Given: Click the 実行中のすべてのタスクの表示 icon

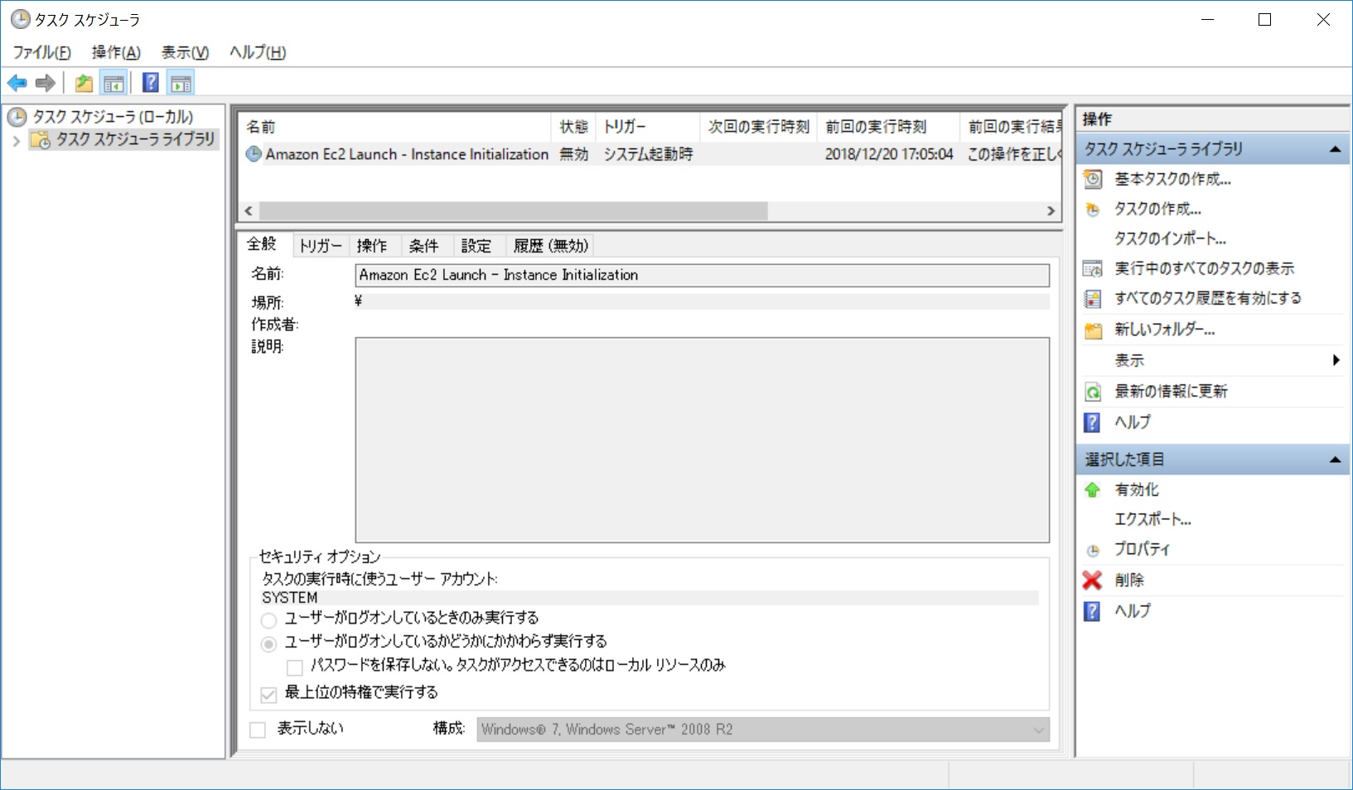Looking at the screenshot, I should pyautogui.click(x=1093, y=268).
